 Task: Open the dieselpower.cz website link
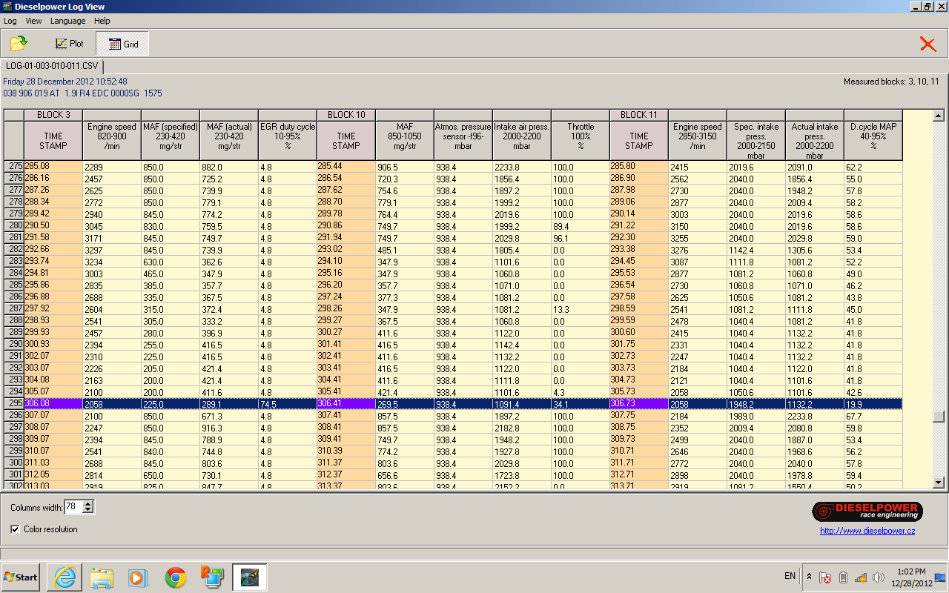(867, 531)
